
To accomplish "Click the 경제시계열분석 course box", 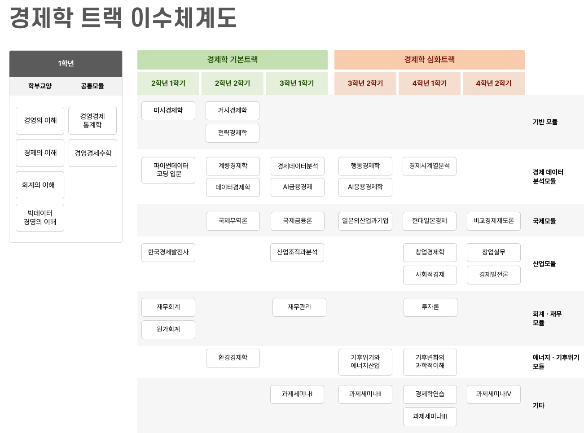I will pyautogui.click(x=430, y=166).
